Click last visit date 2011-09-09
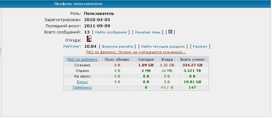Image resolution: width=272 pixels, height=119 pixels. point(97,26)
